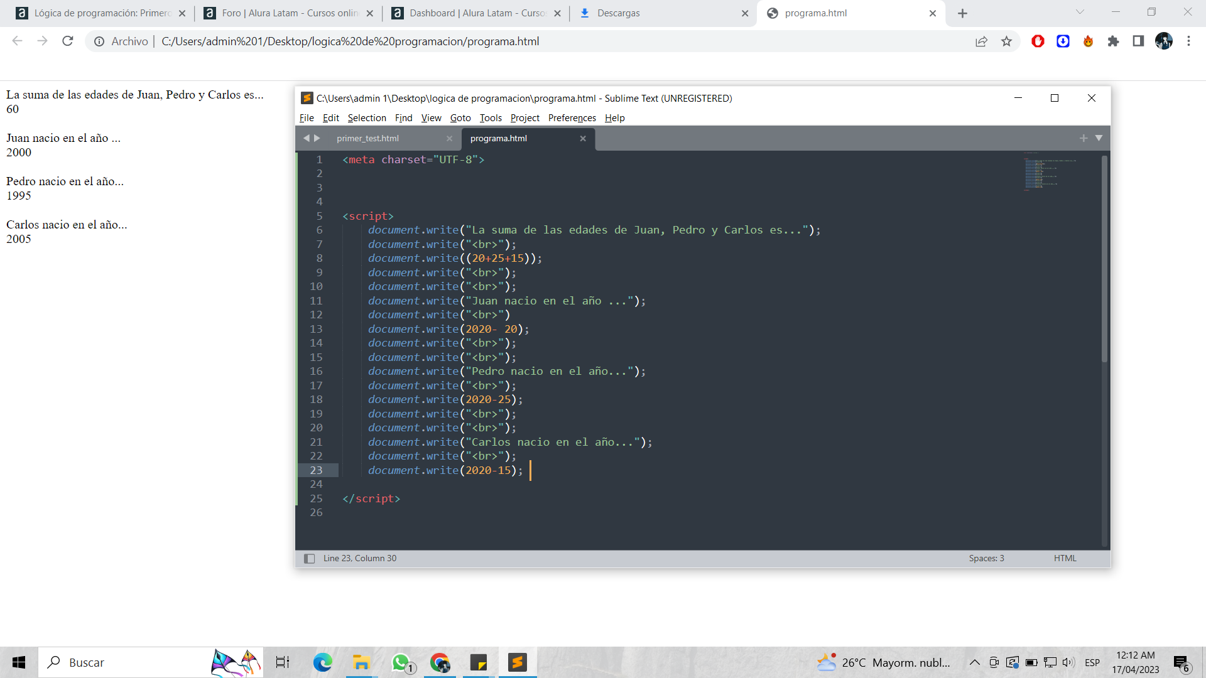Image resolution: width=1206 pixels, height=678 pixels.
Task: Open Sticky Notes icon in the taskbar
Action: 479,662
